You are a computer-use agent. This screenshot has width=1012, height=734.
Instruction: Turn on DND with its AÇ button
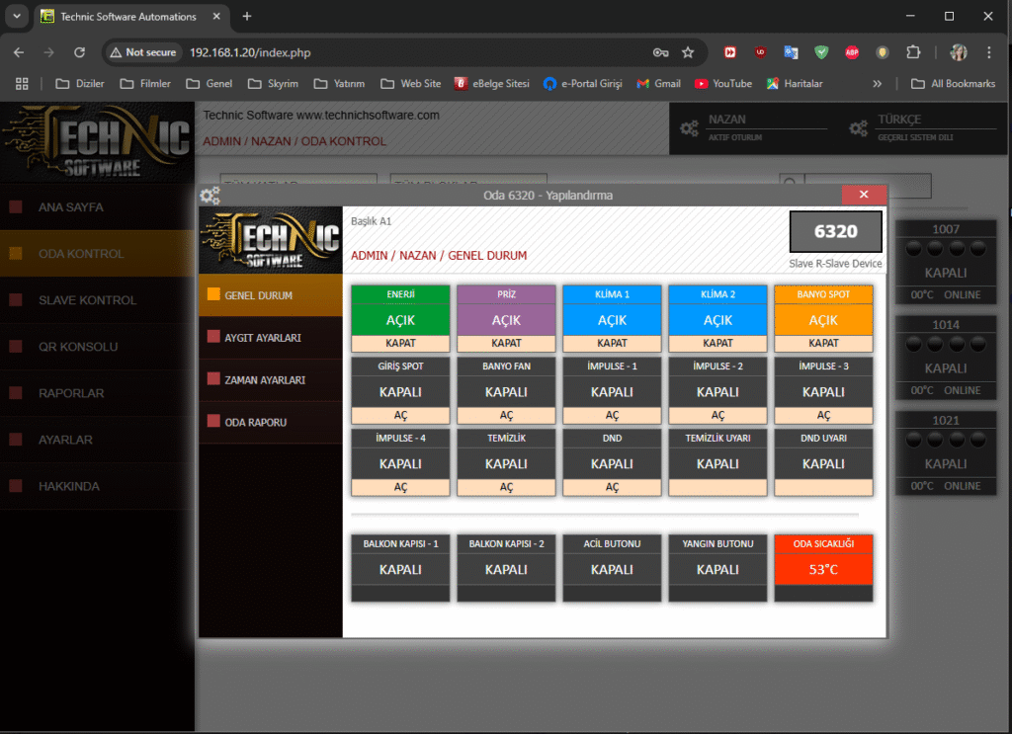pos(612,487)
